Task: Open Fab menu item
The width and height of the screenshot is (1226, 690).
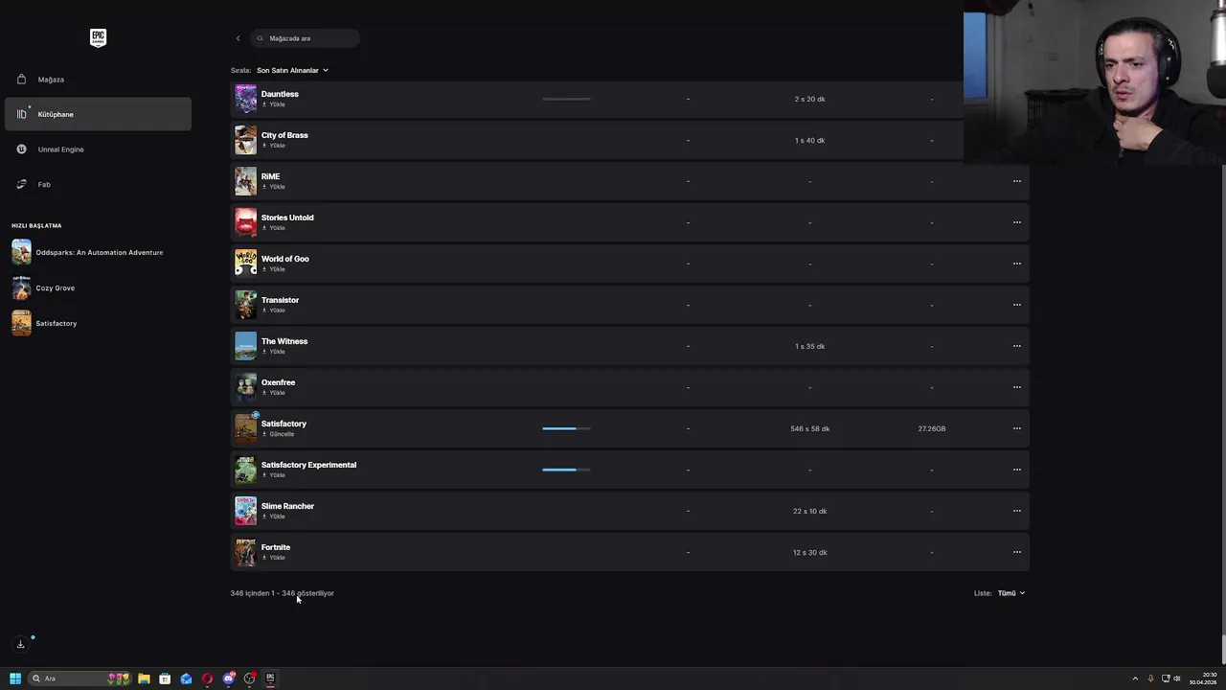Action: pyautogui.click(x=98, y=184)
